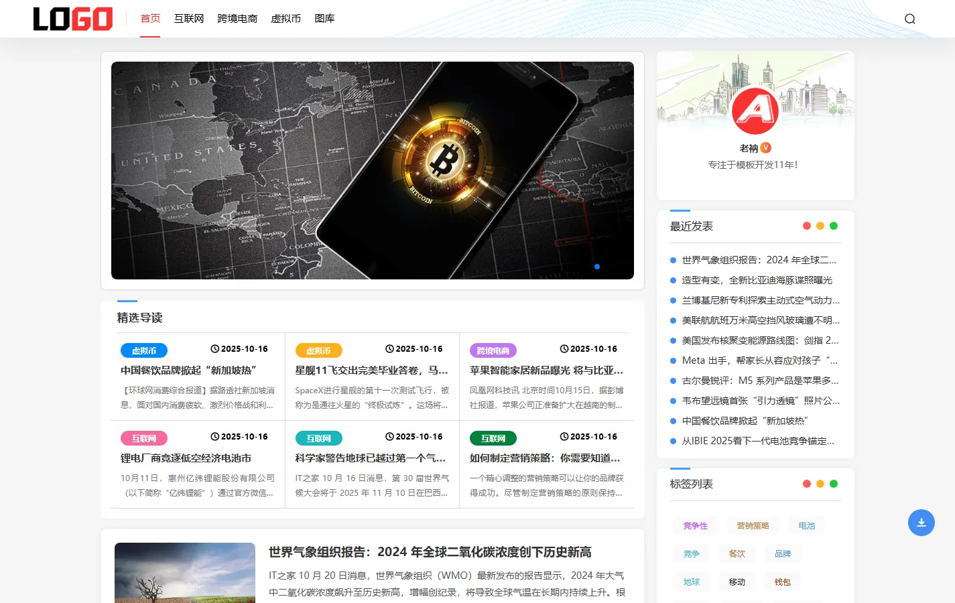
Task: Click the orange V badge beside 老衲
Action: pos(766,148)
